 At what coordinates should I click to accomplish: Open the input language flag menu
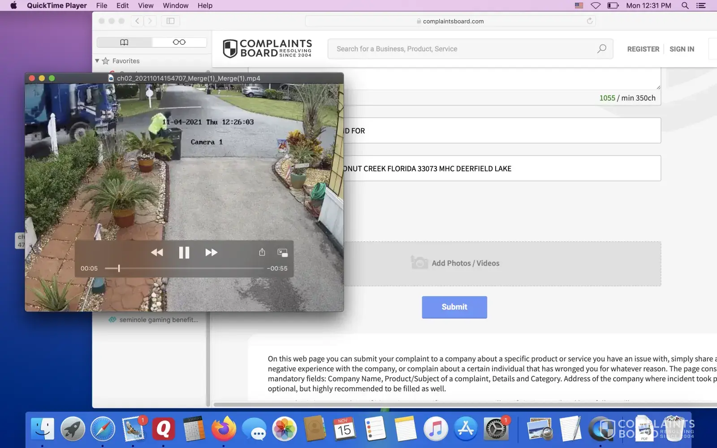[579, 5]
